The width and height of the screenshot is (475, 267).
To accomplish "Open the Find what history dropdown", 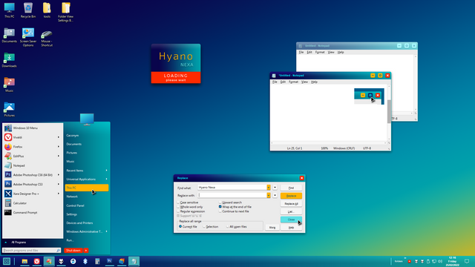I will [x=269, y=188].
